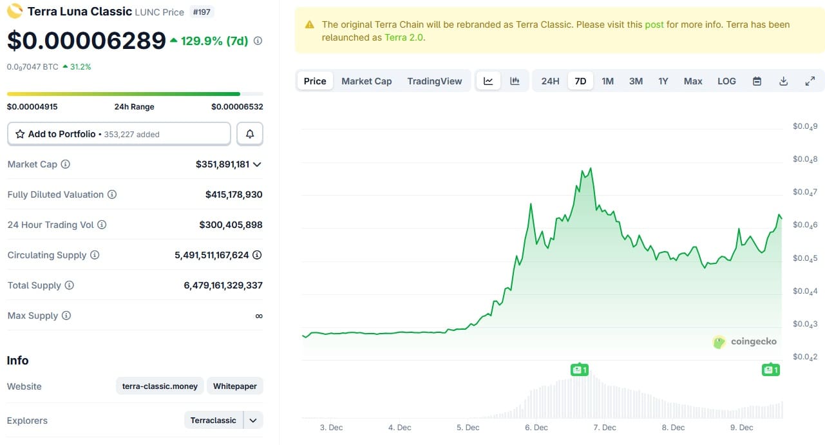This screenshot has height=445, width=825.
Task: Switch to candlestick chart icon
Action: [515, 81]
